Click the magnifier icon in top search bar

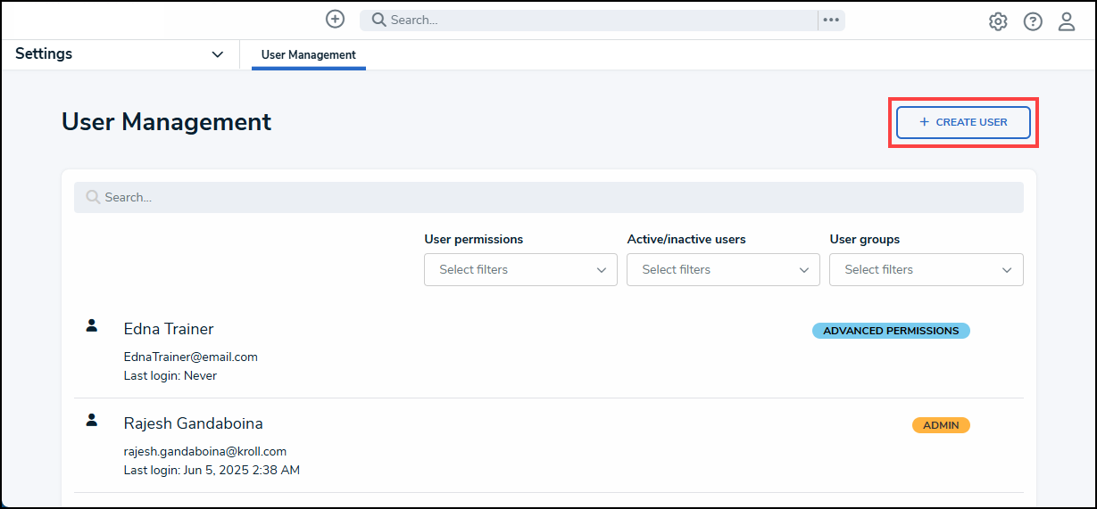(379, 20)
